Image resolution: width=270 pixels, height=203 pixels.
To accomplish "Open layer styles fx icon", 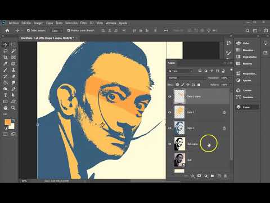I will tap(193, 176).
